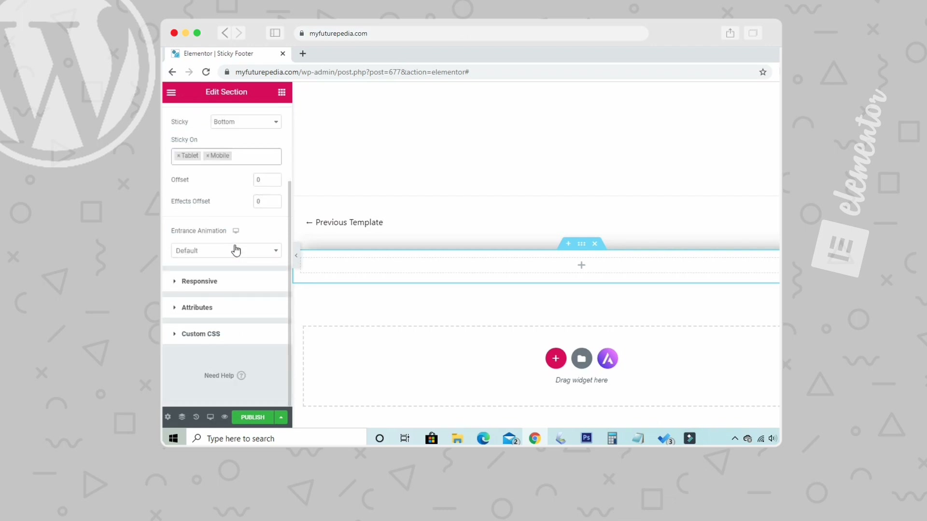Open the Sticky dropdown set to Bottom
The width and height of the screenshot is (927, 521).
(x=246, y=122)
